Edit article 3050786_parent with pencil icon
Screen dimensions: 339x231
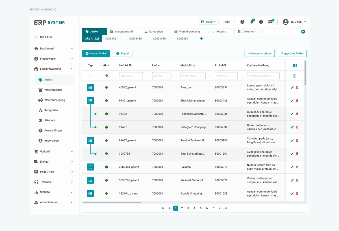click(x=292, y=180)
